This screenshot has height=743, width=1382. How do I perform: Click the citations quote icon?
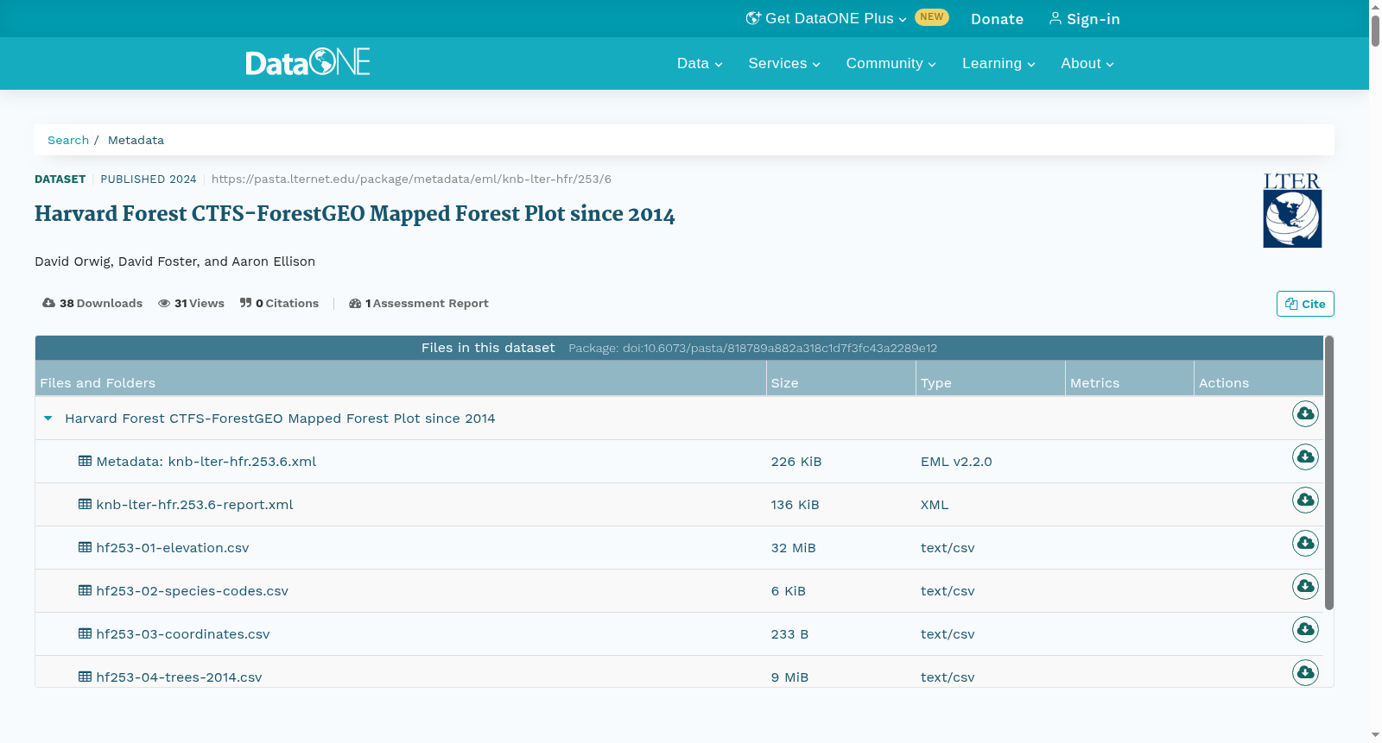pyautogui.click(x=245, y=303)
